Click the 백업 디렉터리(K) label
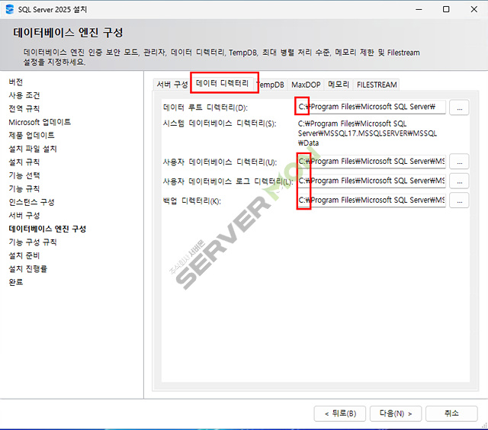The width and height of the screenshot is (488, 430). tap(191, 201)
